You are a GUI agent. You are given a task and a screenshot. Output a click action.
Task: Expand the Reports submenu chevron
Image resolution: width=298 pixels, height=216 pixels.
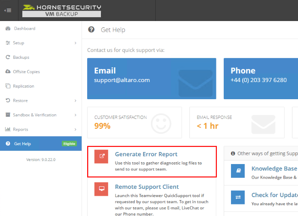[76, 130]
